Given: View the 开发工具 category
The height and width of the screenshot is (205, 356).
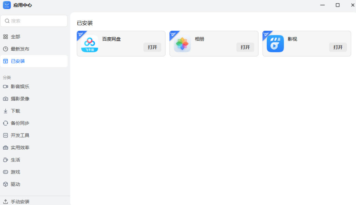Looking at the screenshot, I should click(x=20, y=136).
